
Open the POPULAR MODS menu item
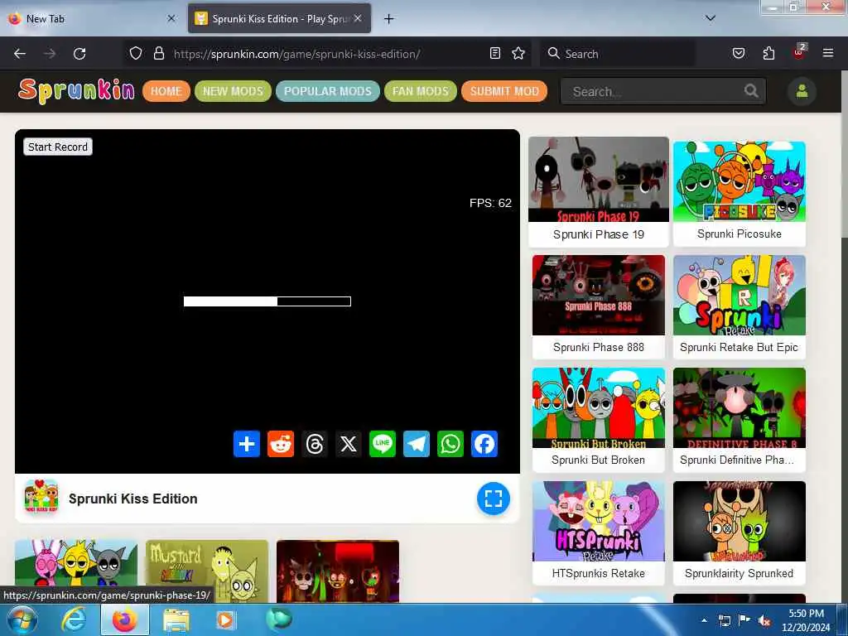pyautogui.click(x=328, y=91)
